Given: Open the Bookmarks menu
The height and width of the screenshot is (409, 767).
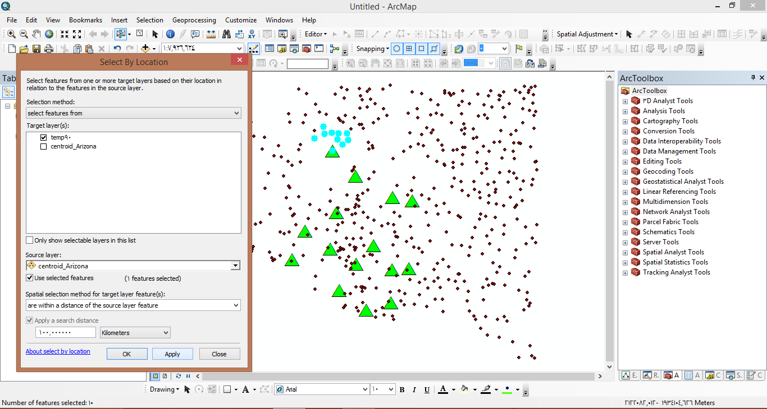Looking at the screenshot, I should coord(86,20).
